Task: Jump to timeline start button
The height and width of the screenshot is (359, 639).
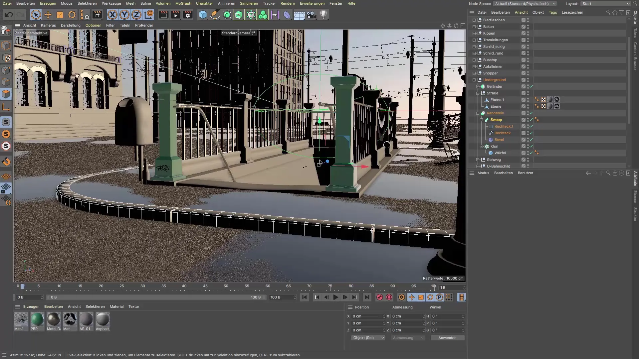Action: [x=305, y=298]
